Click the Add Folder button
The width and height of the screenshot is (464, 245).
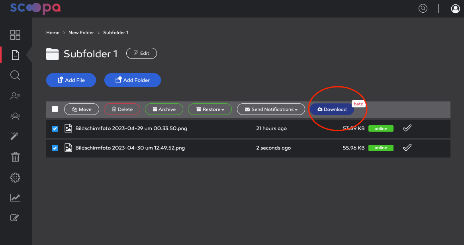(133, 80)
